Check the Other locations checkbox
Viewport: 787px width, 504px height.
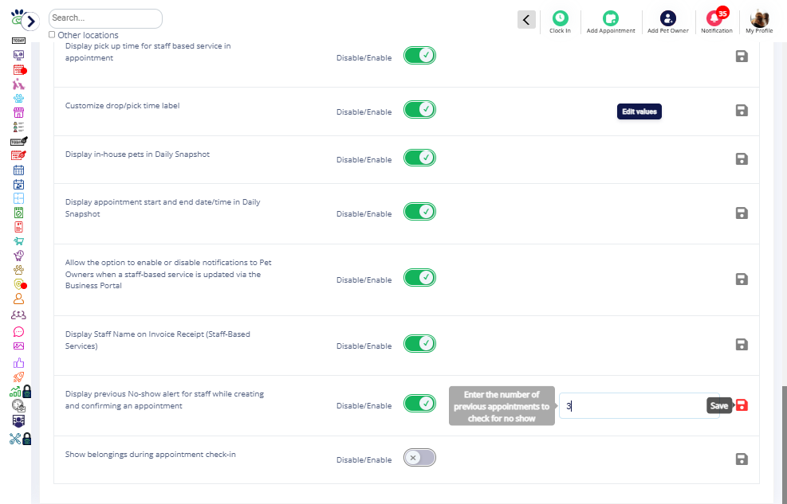click(x=52, y=34)
